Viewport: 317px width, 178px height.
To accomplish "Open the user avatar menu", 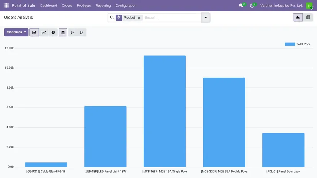I will 309,6.
